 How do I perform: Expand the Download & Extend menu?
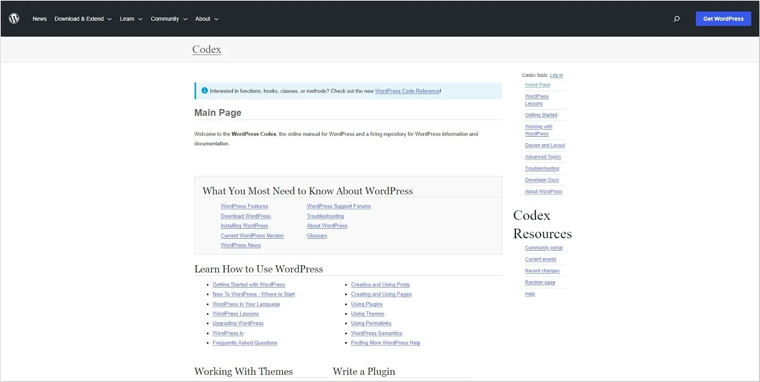click(x=83, y=19)
